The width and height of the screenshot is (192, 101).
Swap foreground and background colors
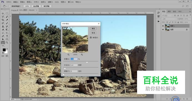point(7,49)
